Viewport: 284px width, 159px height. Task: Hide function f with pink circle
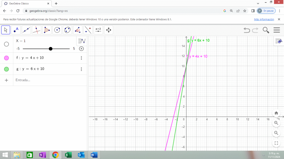[x=6, y=58]
